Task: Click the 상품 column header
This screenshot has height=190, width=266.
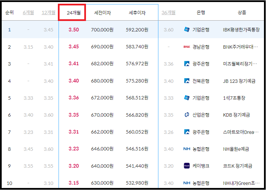Action: point(242,13)
